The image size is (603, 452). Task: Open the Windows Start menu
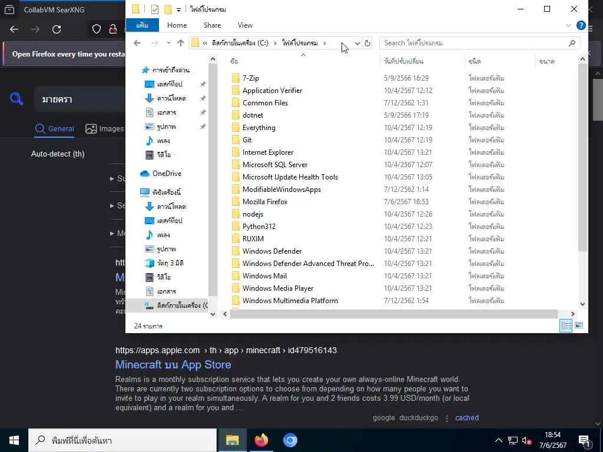[14, 440]
